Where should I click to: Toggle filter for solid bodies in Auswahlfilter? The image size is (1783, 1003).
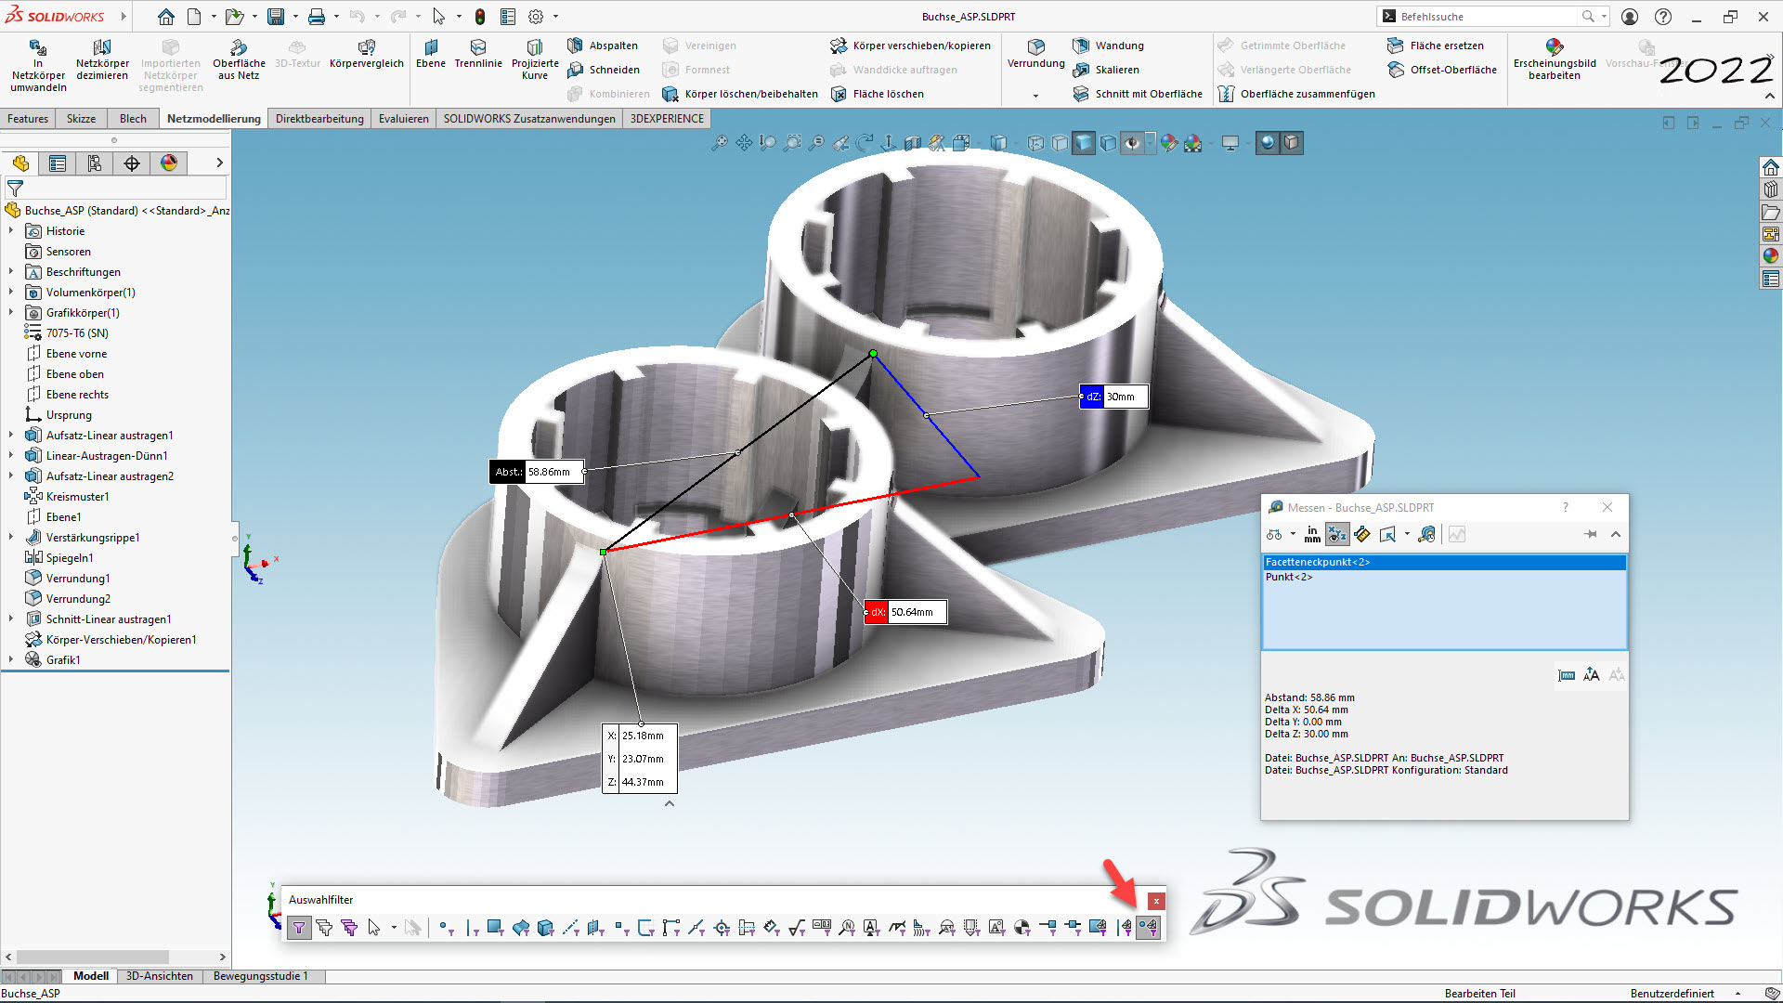tap(545, 927)
